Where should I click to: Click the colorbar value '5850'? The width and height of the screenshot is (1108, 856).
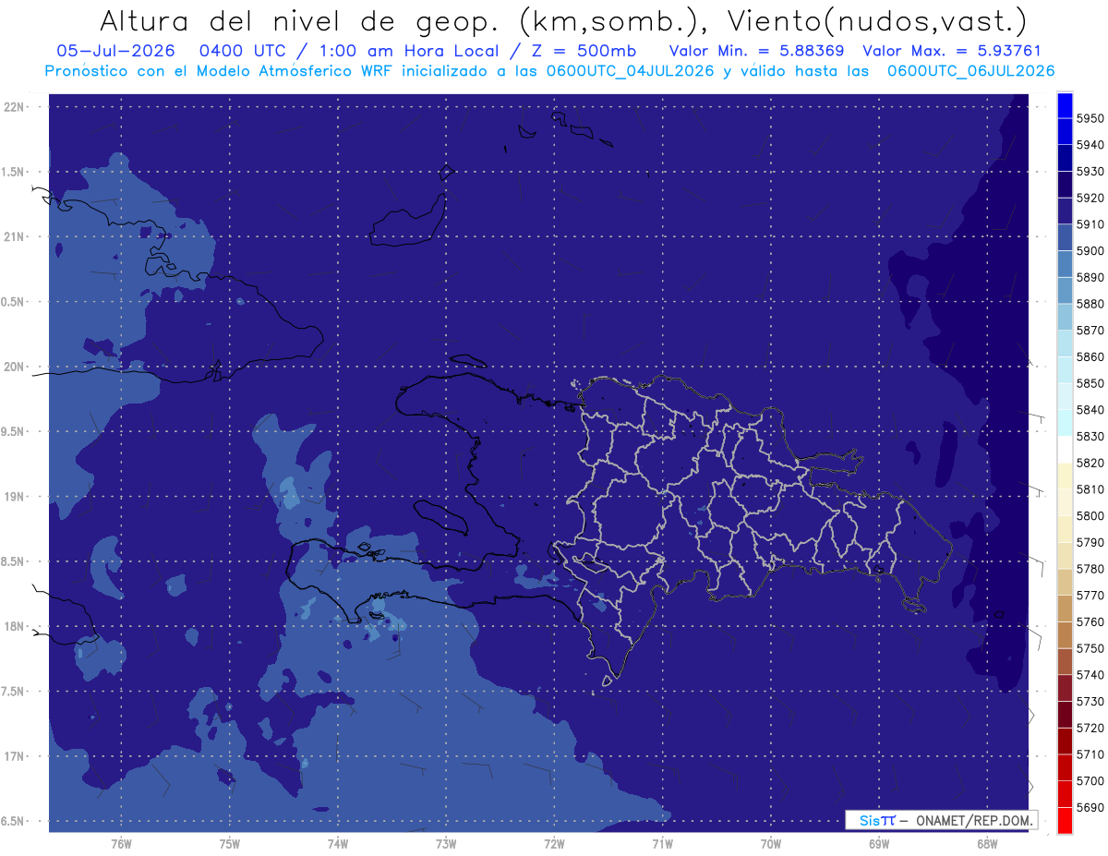click(1090, 383)
